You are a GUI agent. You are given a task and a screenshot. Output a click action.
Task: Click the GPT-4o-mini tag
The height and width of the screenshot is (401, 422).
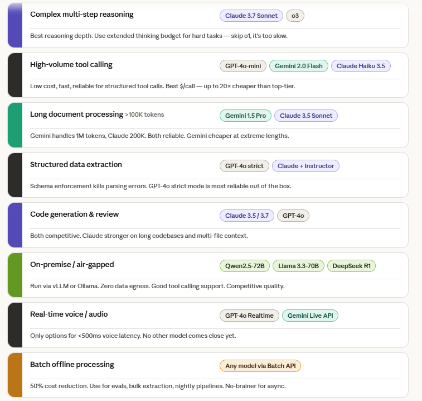coord(243,66)
